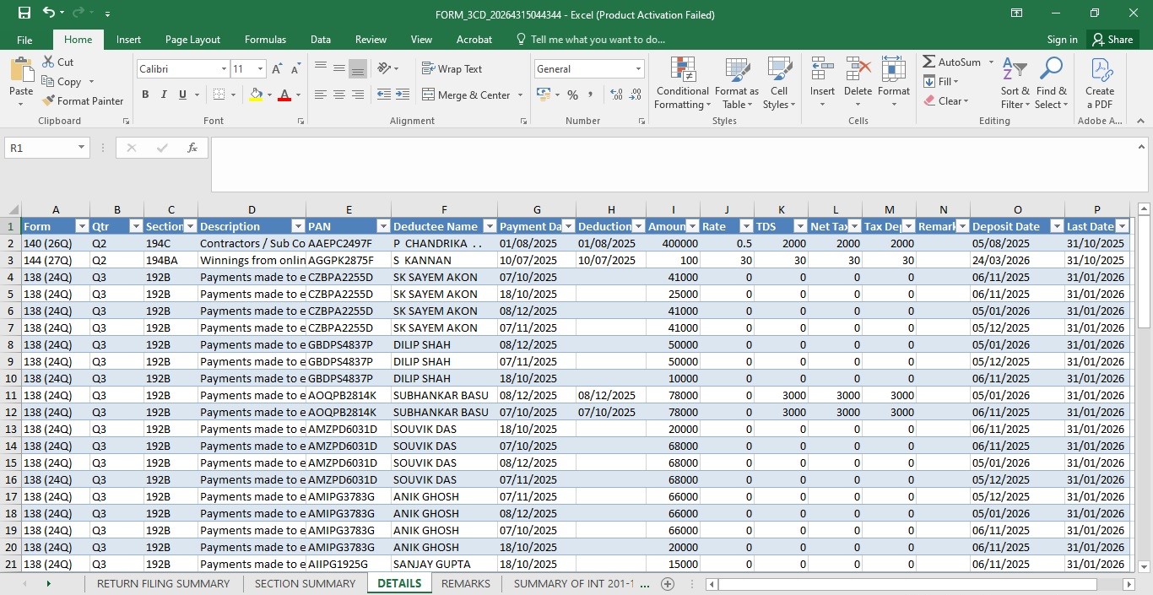
Task: Click Find & Select magnifier icon
Action: click(1051, 69)
